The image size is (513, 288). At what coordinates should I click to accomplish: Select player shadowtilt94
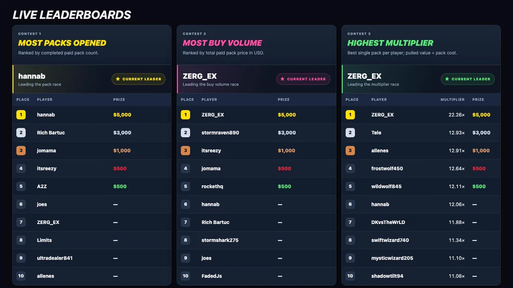[387, 276]
